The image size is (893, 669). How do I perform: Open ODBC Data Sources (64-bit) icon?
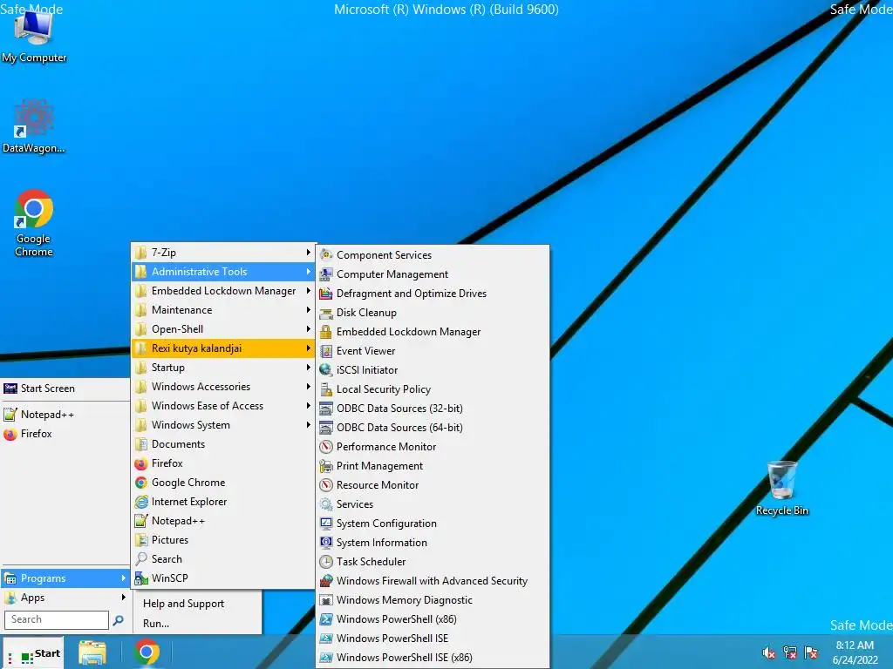point(326,427)
